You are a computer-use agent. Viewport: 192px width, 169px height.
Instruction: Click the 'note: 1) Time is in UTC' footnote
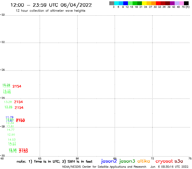(38, 161)
